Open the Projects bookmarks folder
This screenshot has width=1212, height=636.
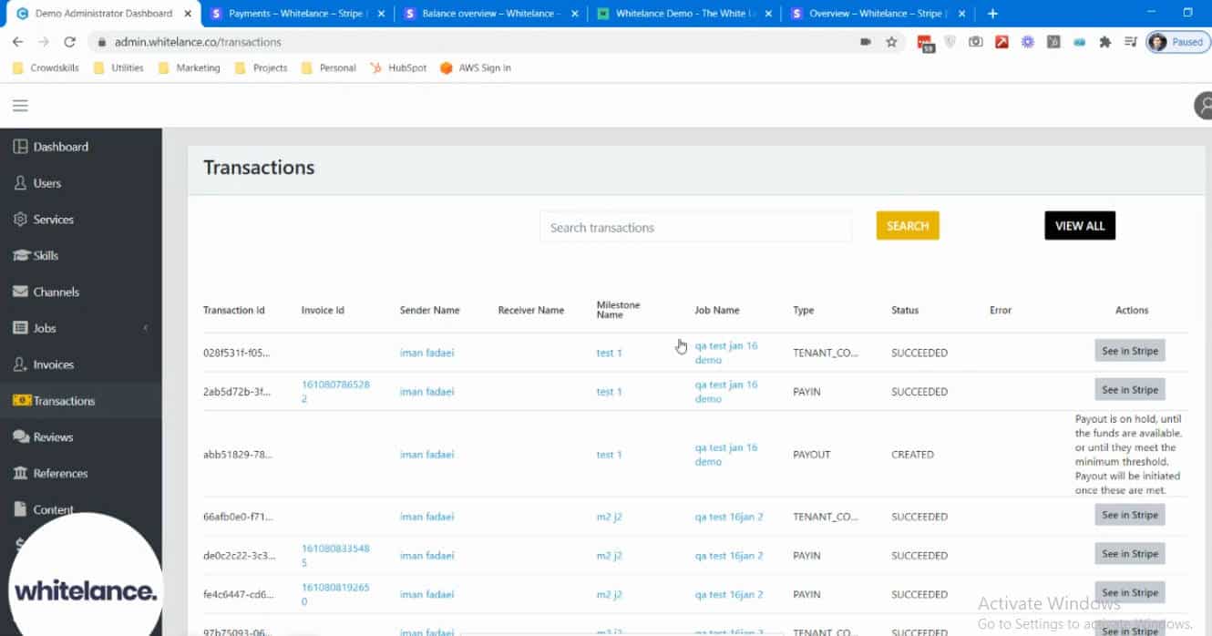coord(261,67)
